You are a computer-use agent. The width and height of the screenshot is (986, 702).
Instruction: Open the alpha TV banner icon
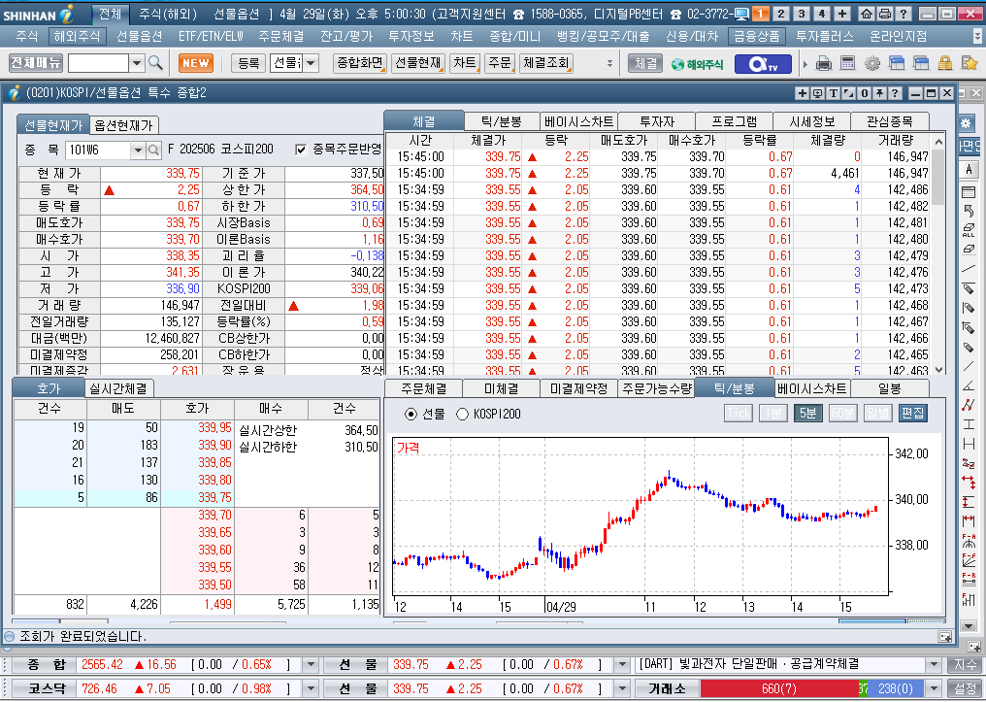click(x=763, y=63)
